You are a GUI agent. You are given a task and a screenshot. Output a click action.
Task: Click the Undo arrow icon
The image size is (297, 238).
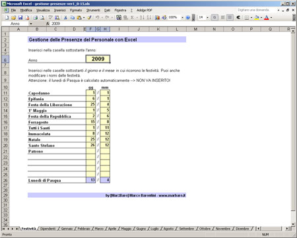98,18
